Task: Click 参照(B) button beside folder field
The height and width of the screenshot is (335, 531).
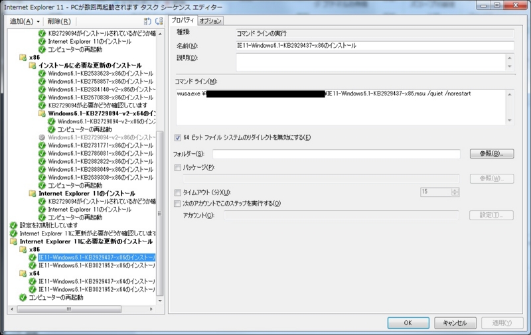Action: [492, 154]
